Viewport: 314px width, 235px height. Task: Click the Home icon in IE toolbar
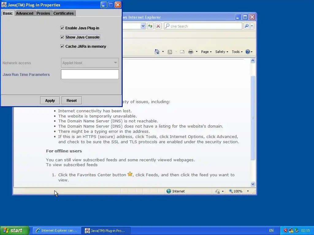[x=157, y=52]
